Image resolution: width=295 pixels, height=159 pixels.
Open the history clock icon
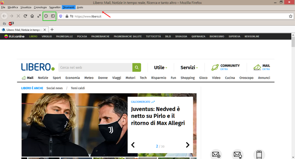[46, 16]
